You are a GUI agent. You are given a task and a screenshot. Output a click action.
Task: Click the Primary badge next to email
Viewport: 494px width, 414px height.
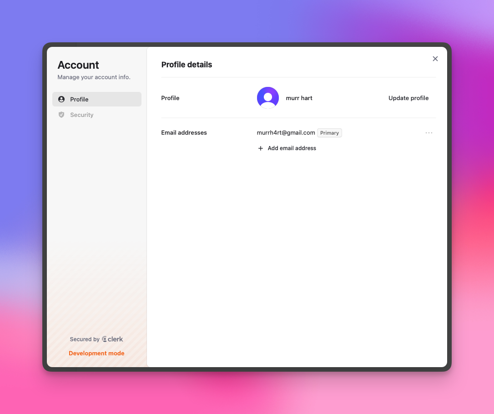click(x=329, y=133)
